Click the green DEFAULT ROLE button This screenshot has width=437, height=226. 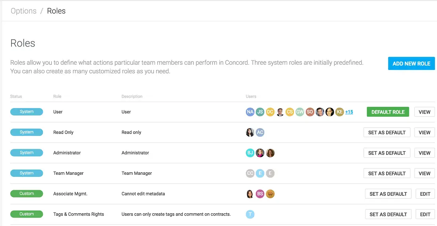(x=388, y=112)
